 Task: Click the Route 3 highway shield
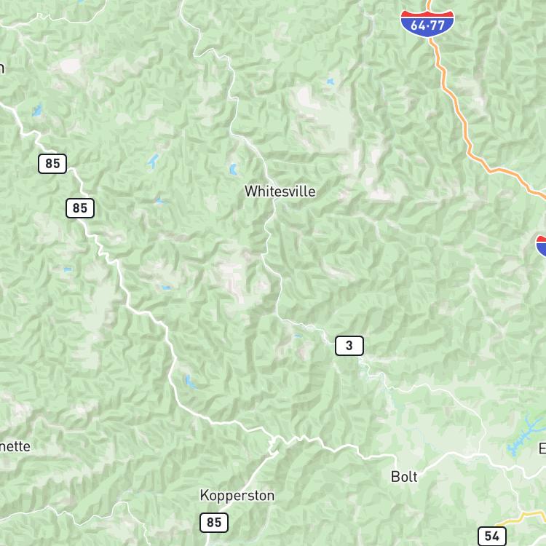point(349,346)
